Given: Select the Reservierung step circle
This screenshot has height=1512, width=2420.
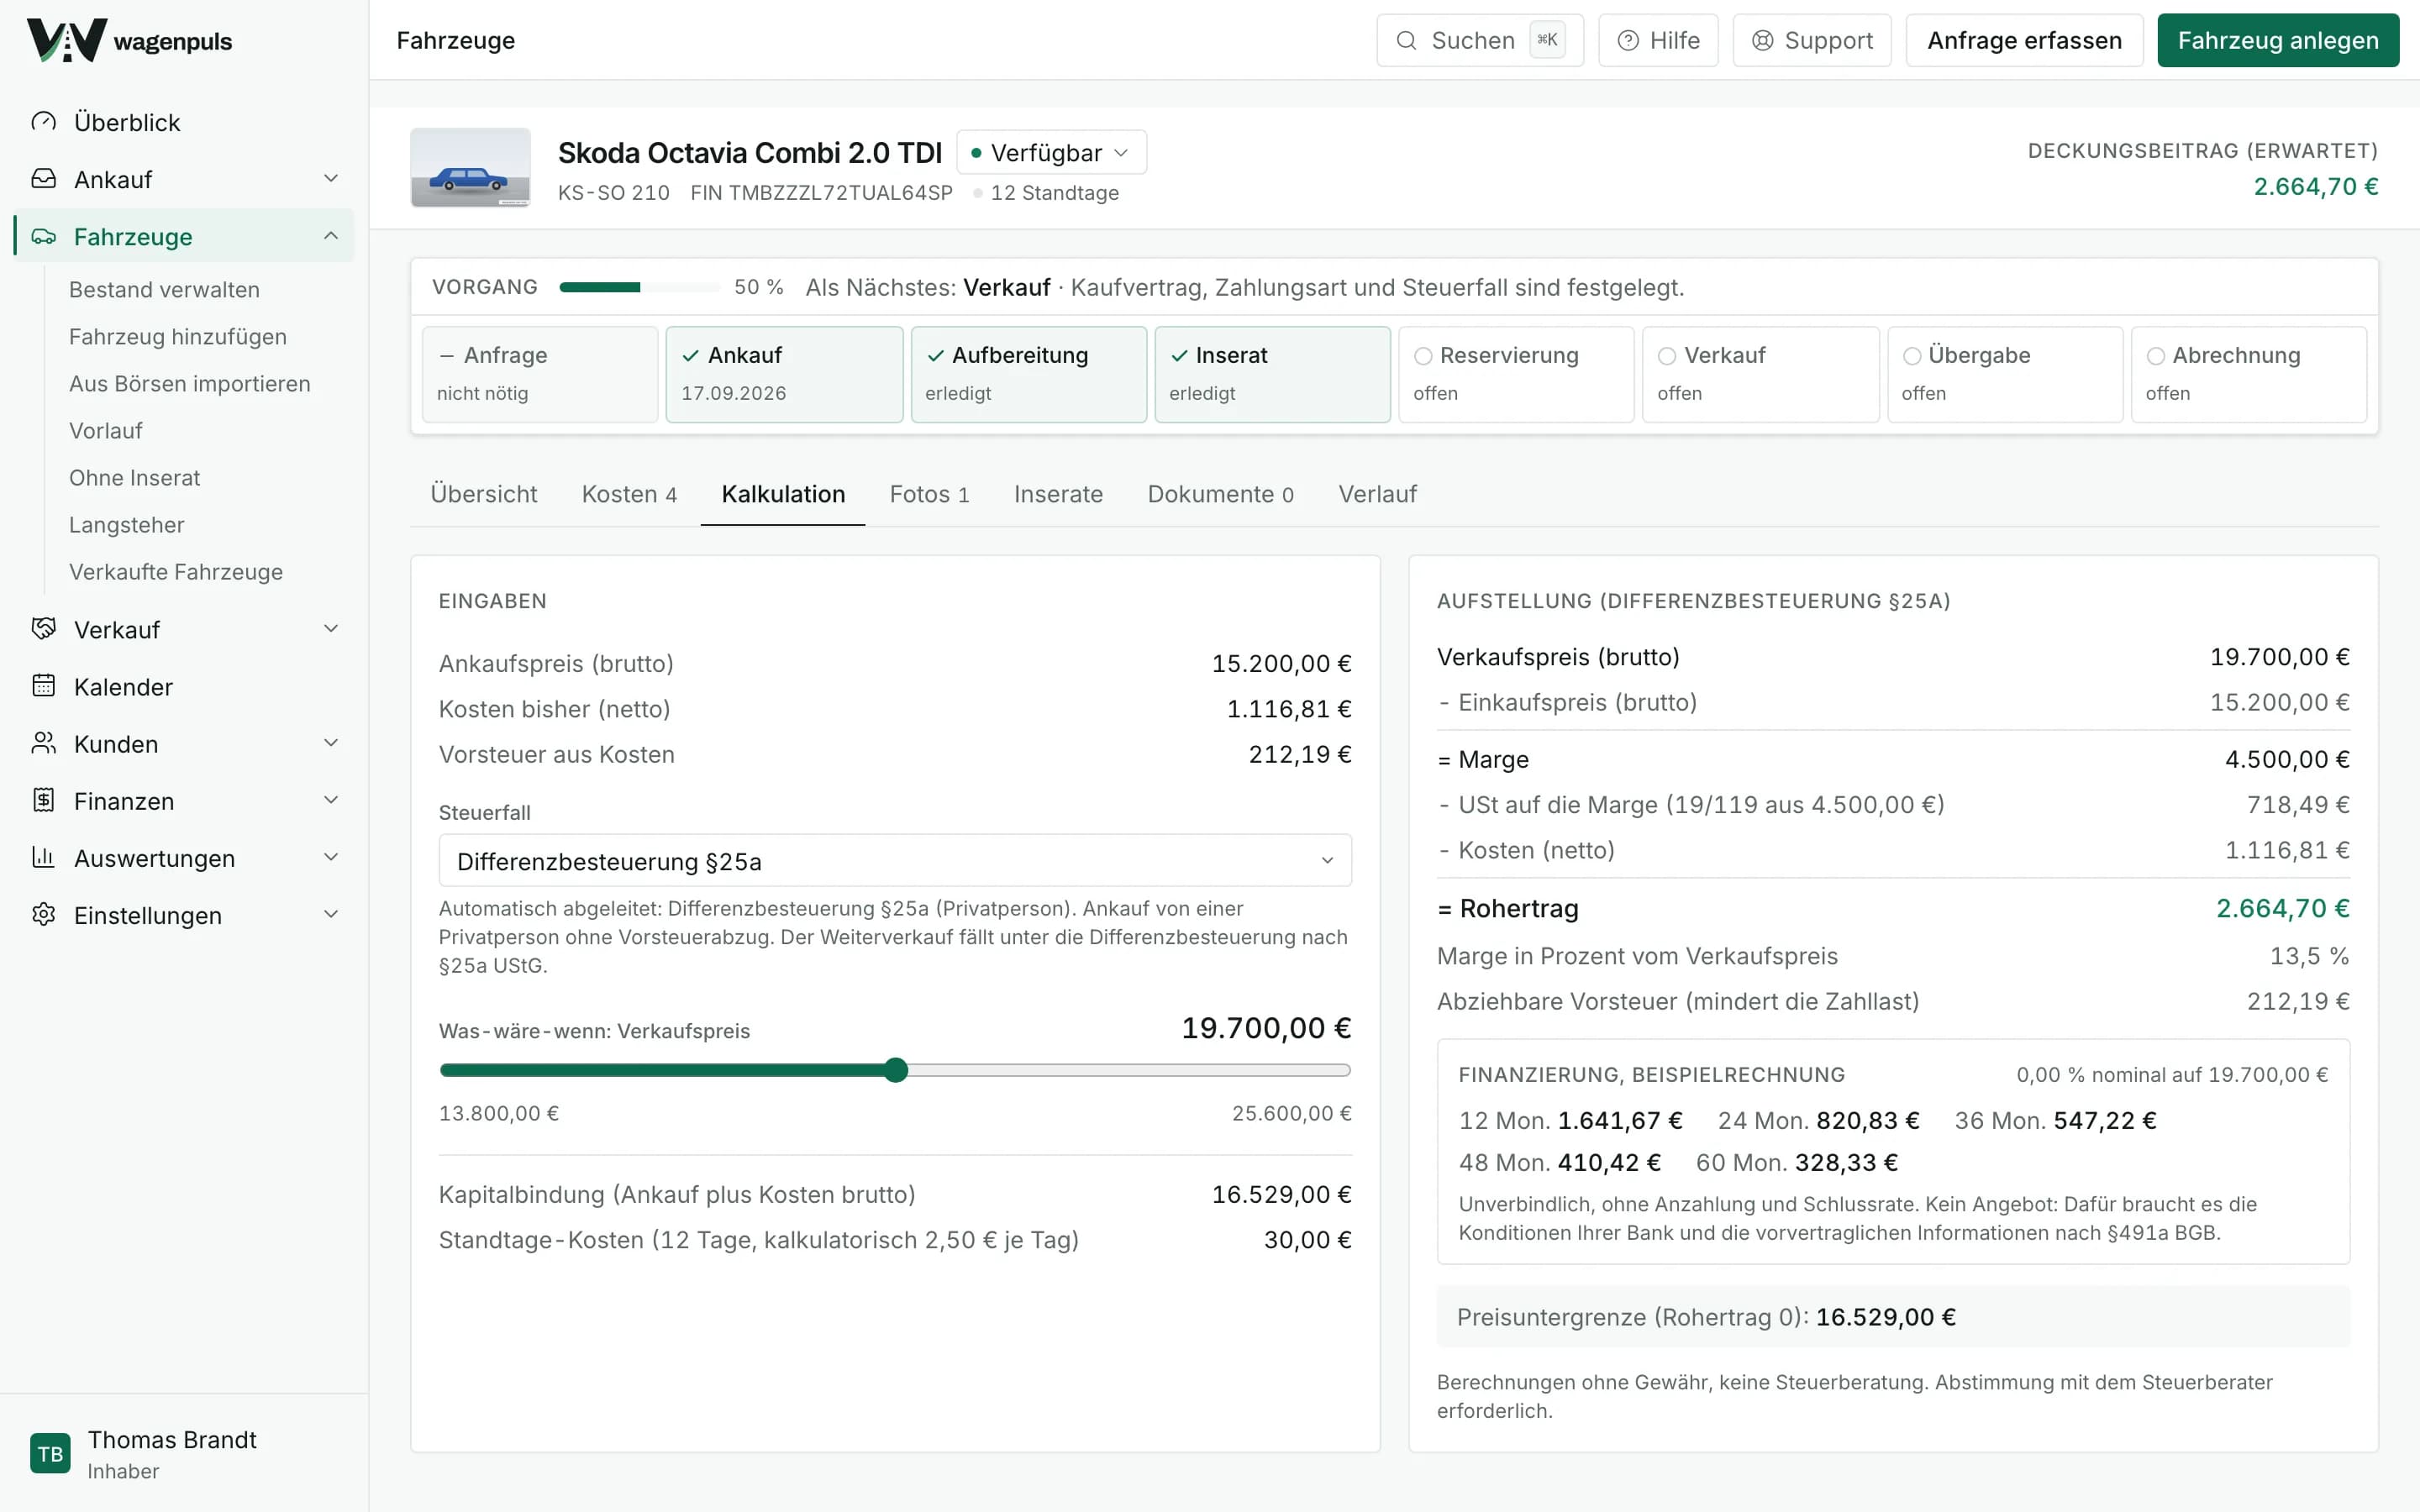Looking at the screenshot, I should point(1423,356).
